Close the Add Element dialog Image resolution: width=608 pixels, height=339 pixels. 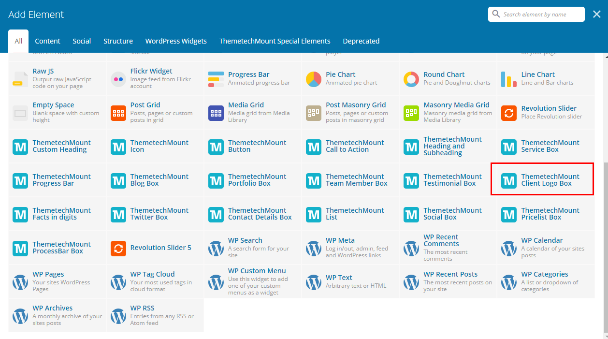click(596, 15)
